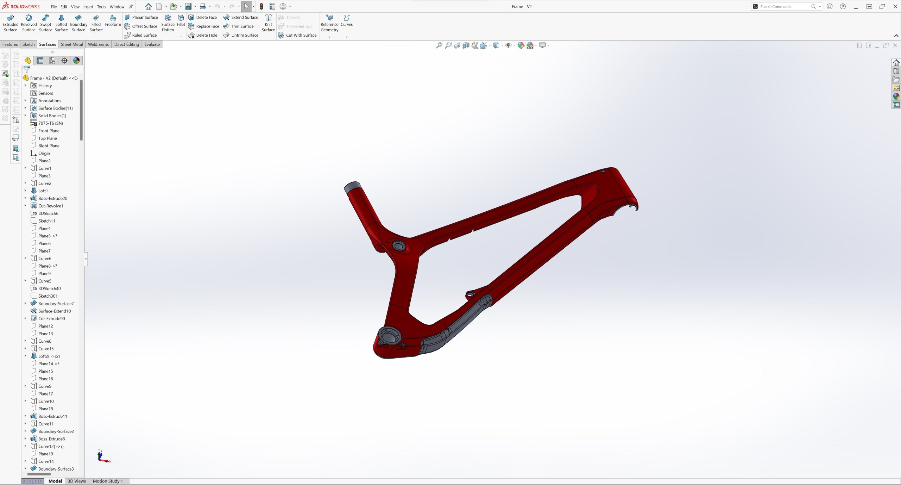Click the Zoom to Fit icon
This screenshot has width=901, height=485.
[x=439, y=45]
